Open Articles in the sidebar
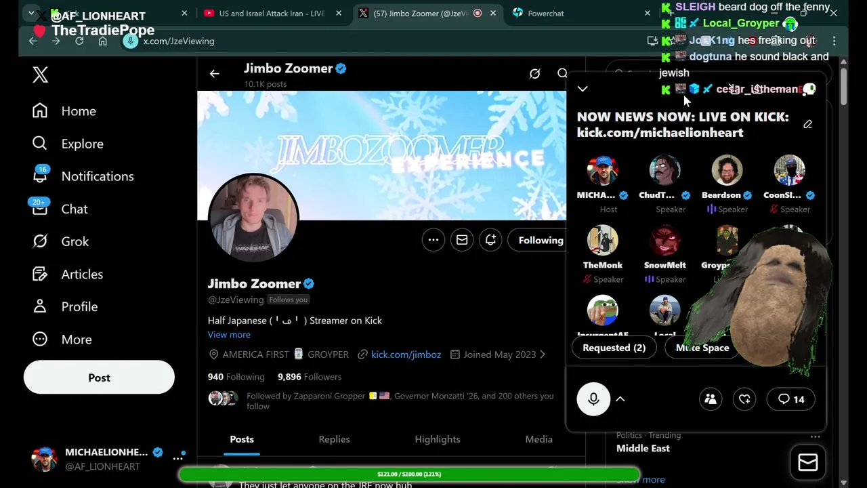 pos(67,274)
